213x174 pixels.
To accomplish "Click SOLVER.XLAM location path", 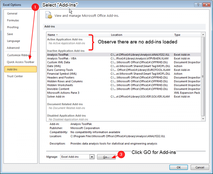I will point(140,96).
